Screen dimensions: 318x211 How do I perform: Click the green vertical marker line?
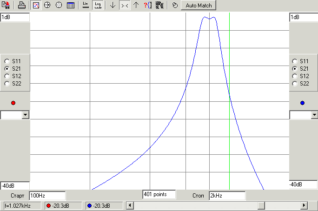229,101
